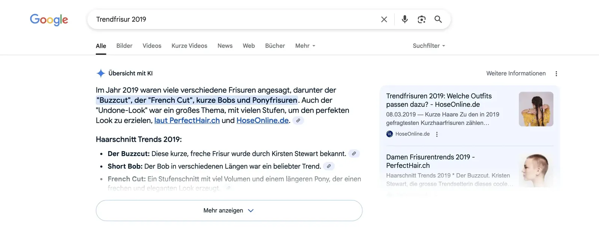Image resolution: width=599 pixels, height=243 pixels.
Task: Click the Haarschnitt Trends 2019 heading
Action: click(x=139, y=139)
